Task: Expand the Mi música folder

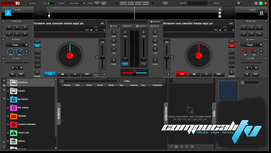Action: (8, 99)
